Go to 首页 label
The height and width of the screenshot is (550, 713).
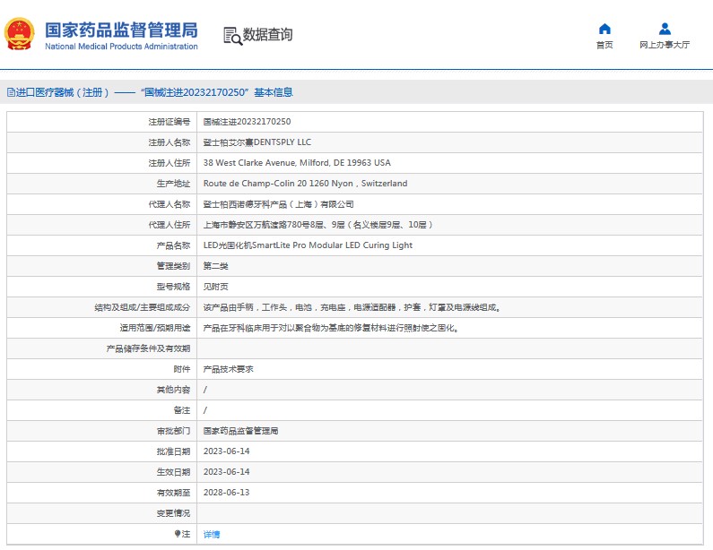coord(604,45)
